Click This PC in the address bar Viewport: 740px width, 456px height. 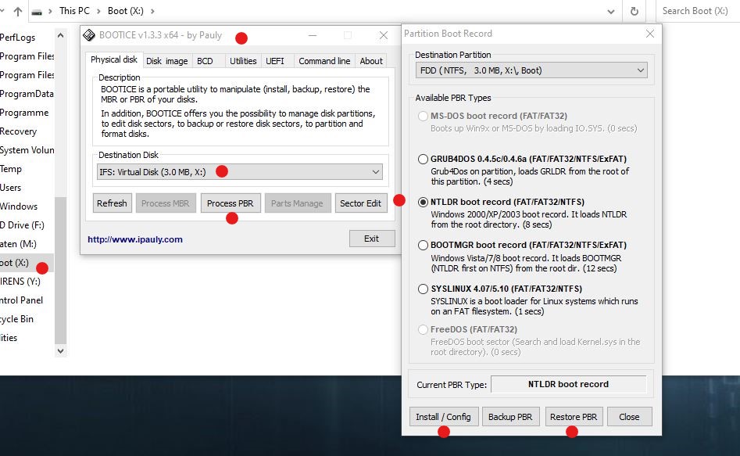point(74,11)
